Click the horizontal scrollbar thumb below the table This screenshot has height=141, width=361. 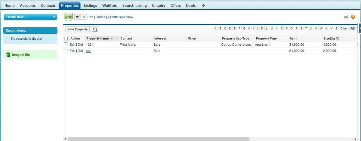tap(159, 139)
